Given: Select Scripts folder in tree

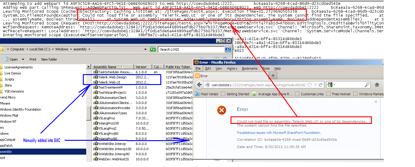Looking at the screenshot, I should pyautogui.click(x=9, y=79).
